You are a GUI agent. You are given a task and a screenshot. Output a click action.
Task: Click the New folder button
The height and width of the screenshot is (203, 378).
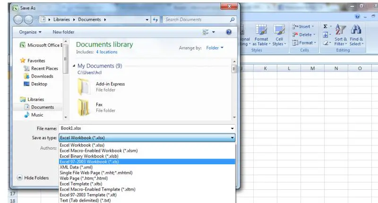click(63, 32)
